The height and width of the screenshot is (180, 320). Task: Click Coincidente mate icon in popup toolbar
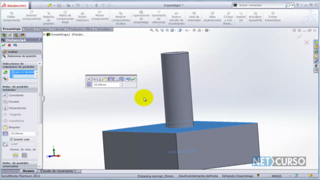[89, 79]
